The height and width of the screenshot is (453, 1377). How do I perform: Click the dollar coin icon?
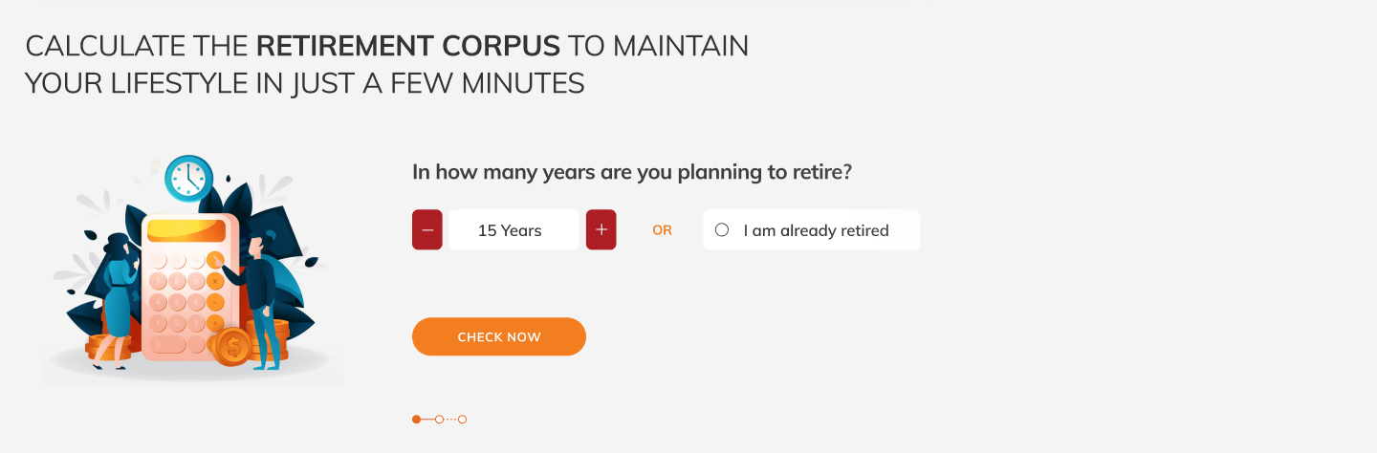click(231, 346)
